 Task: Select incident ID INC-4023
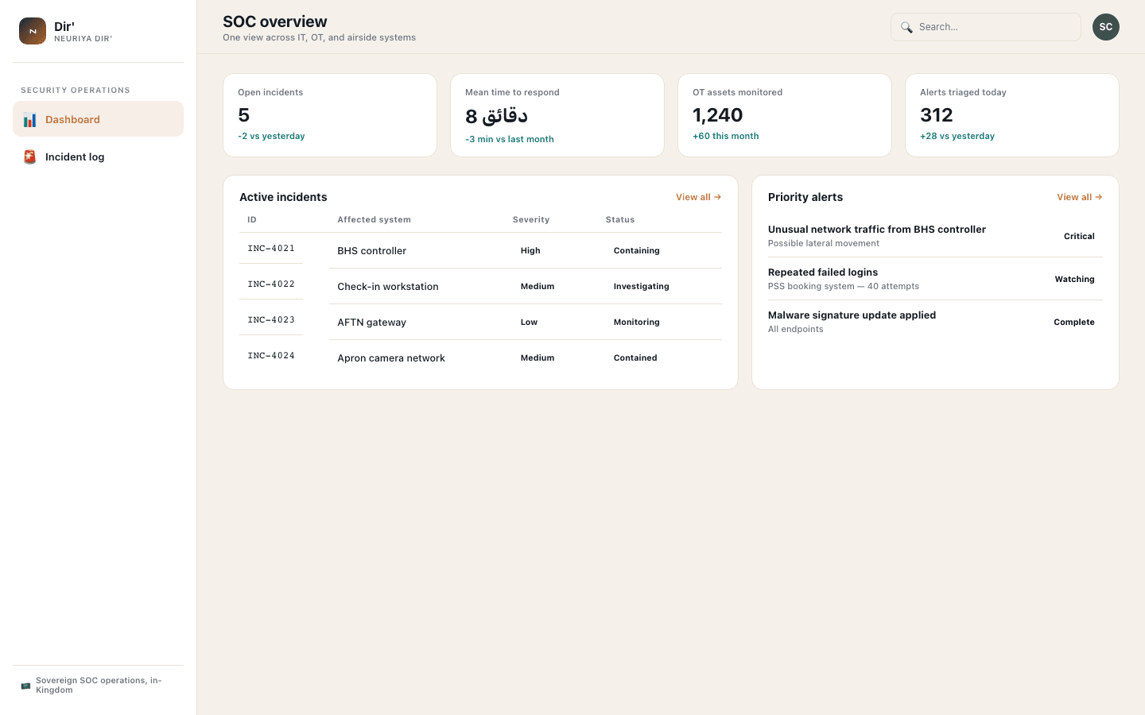271,320
